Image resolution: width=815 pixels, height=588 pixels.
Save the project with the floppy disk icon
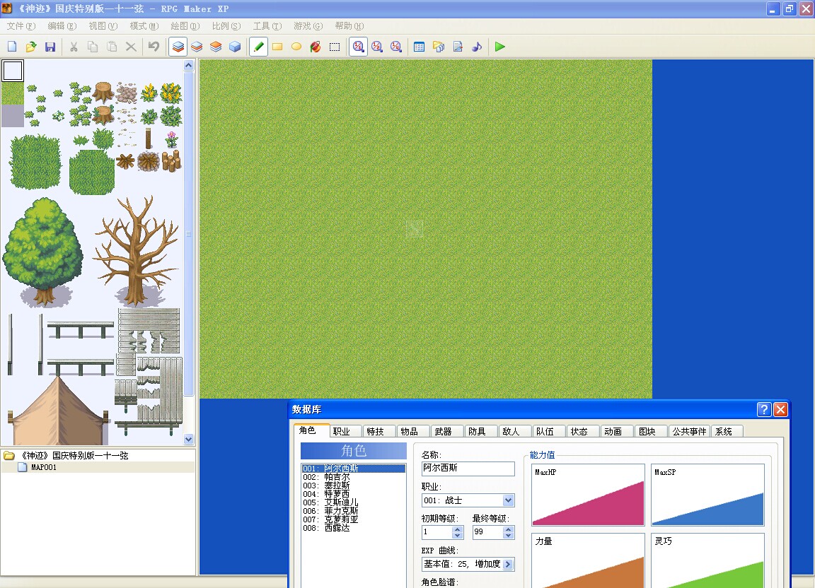(x=50, y=47)
